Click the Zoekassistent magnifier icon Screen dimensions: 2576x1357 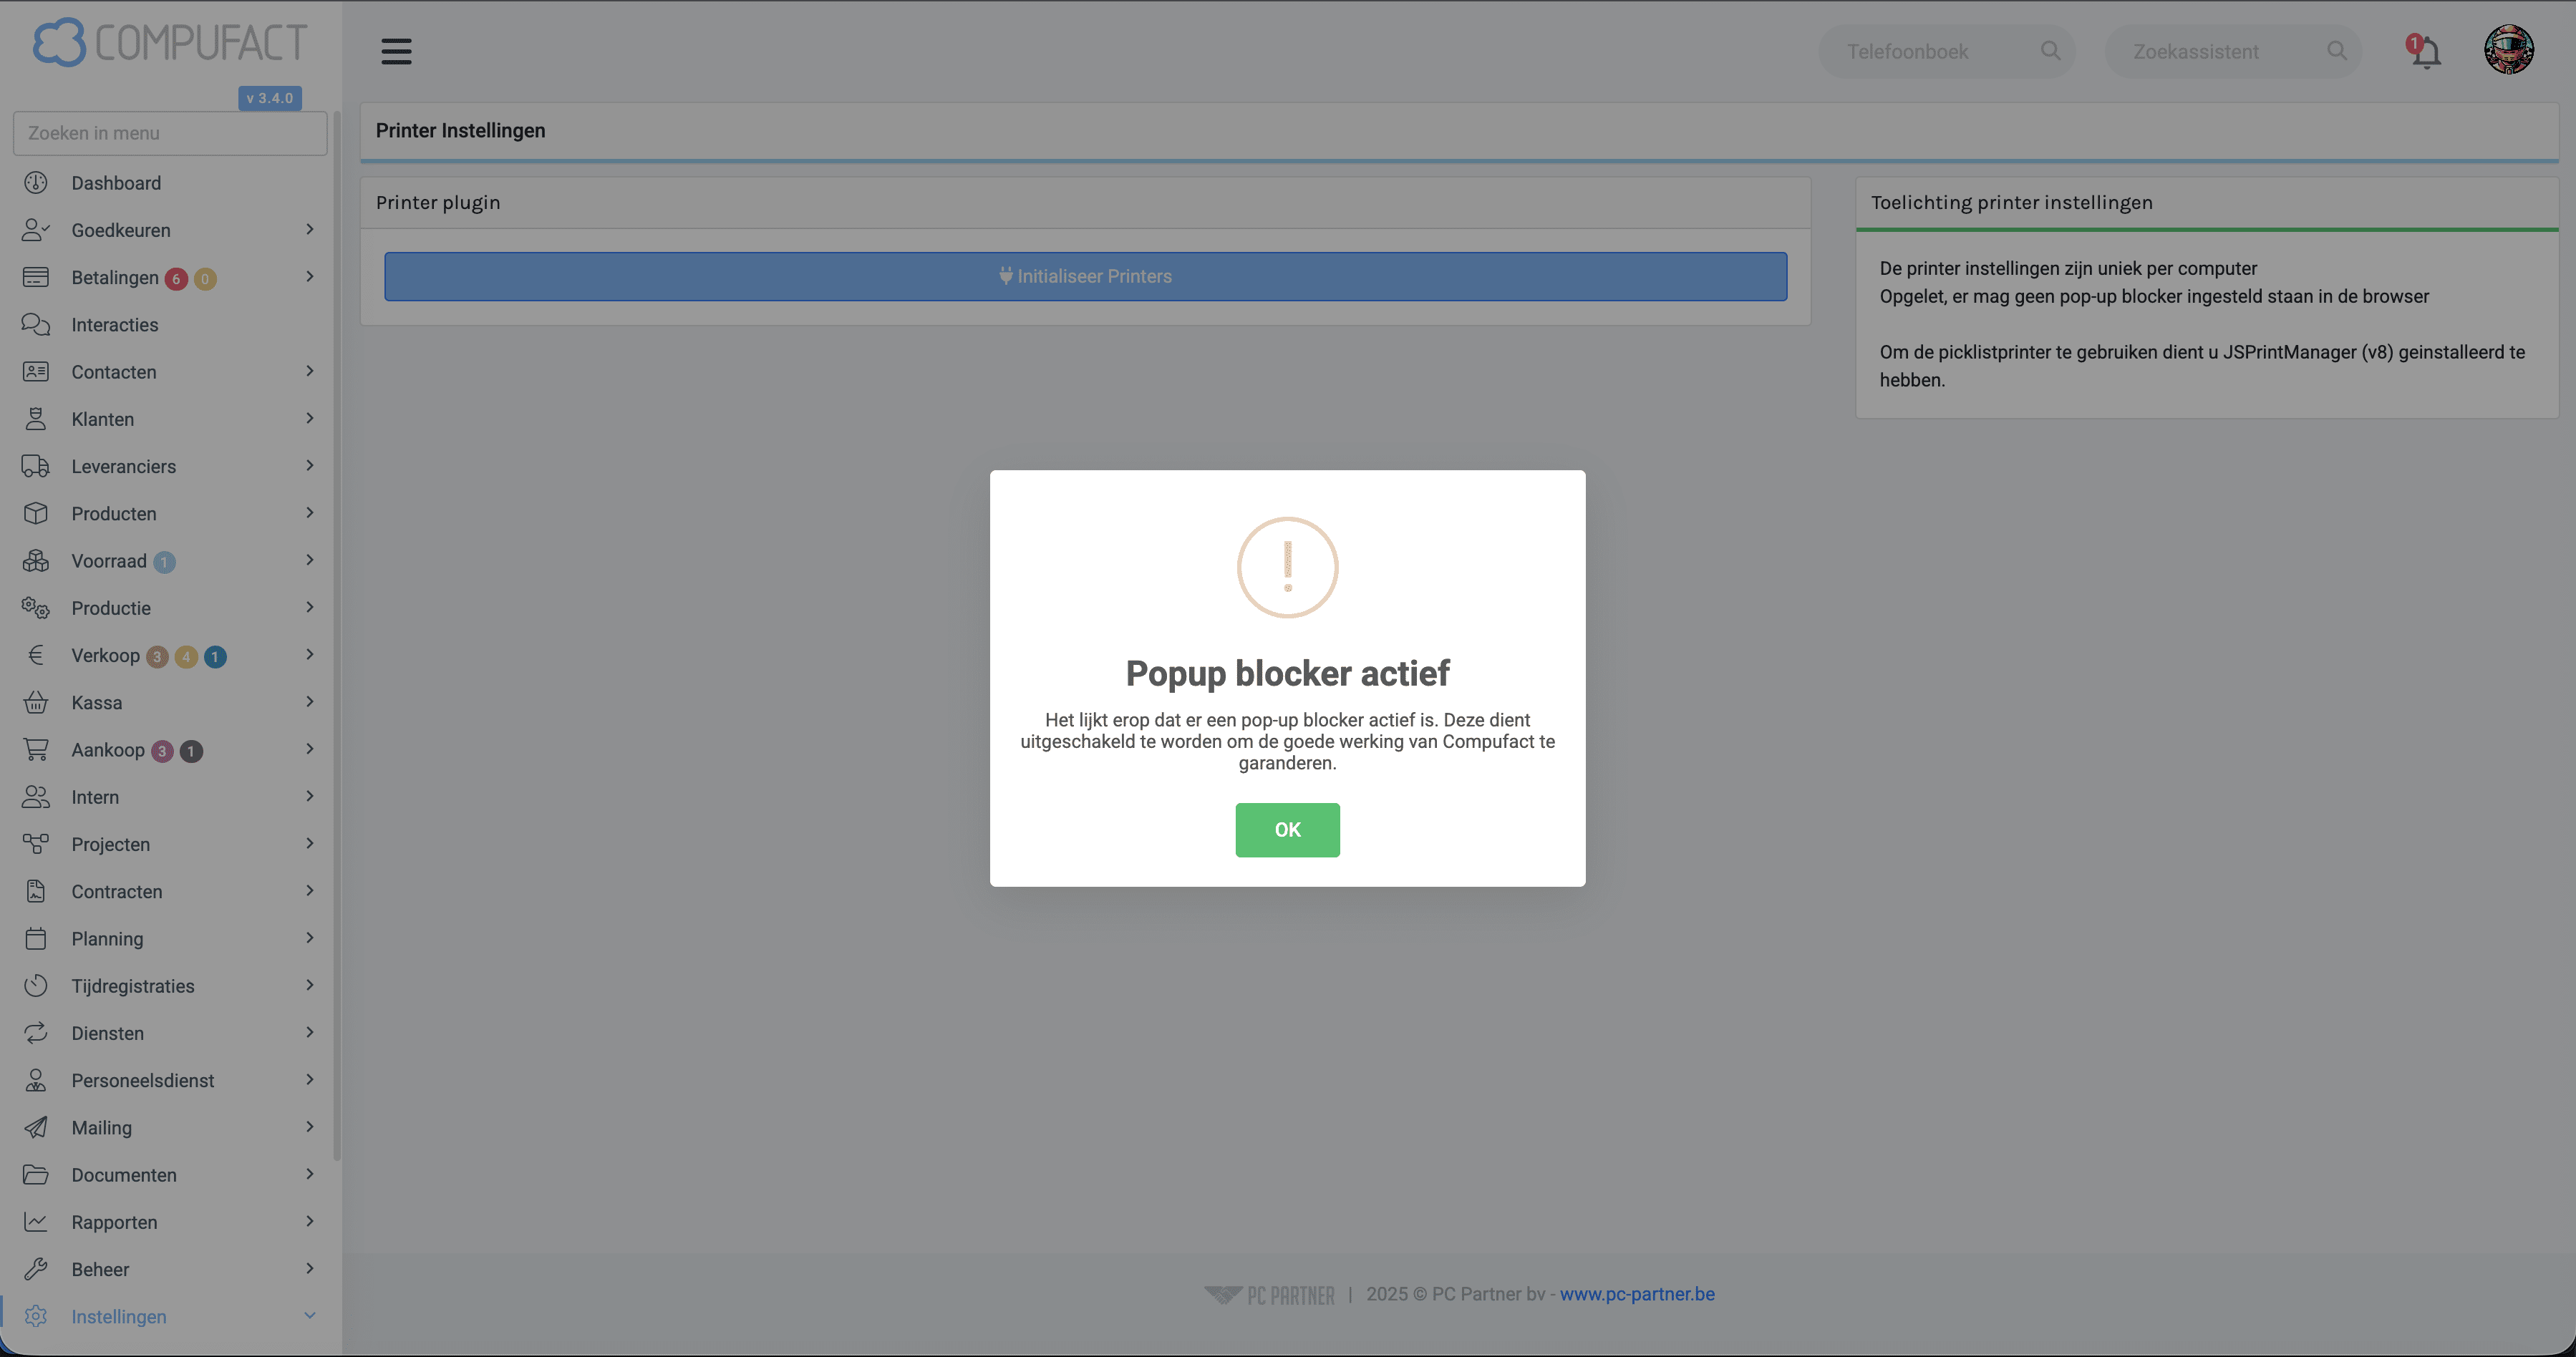(2336, 51)
